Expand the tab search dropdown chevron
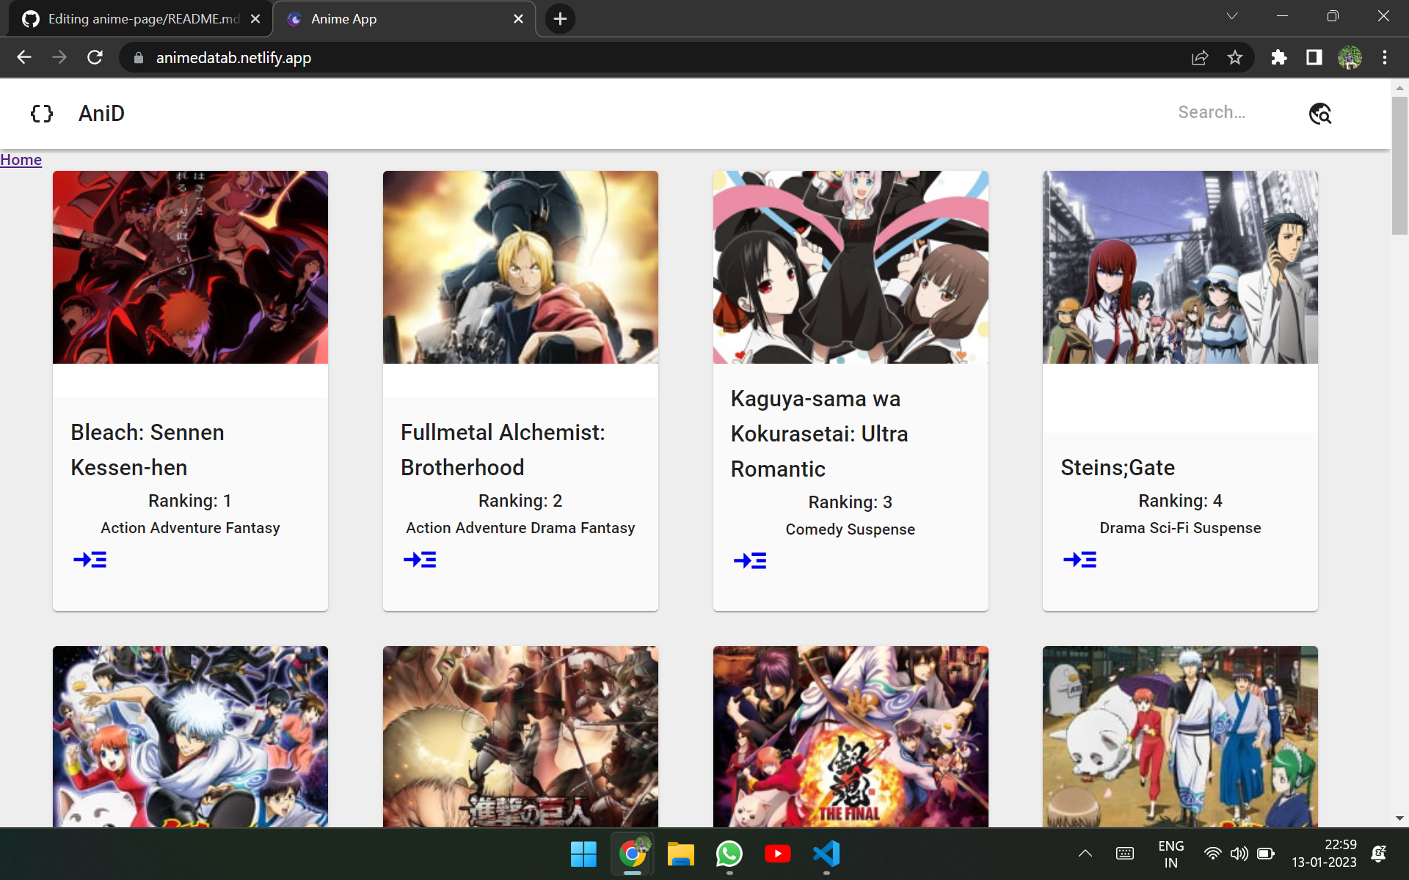This screenshot has height=880, width=1409. click(1232, 16)
